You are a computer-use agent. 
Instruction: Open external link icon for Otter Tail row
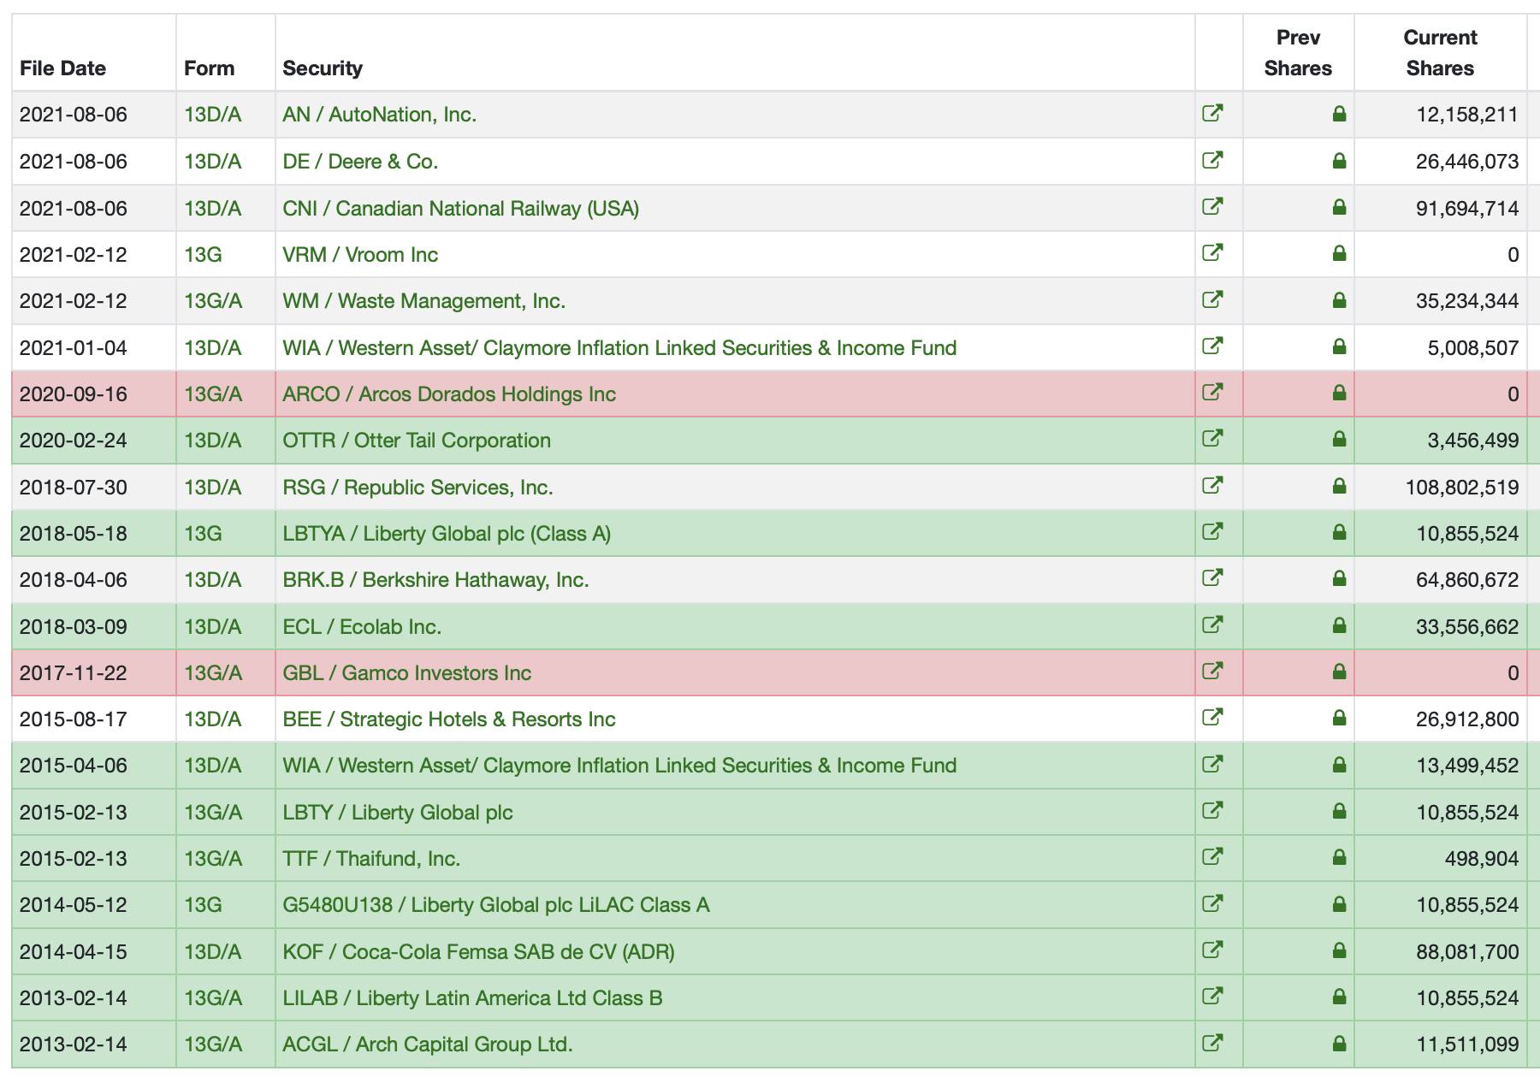[x=1212, y=438]
